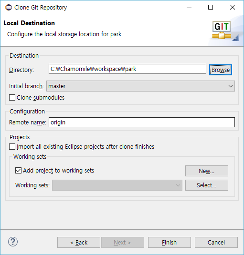Click the disabled Next button
The image size is (244, 255).
[x=123, y=242]
